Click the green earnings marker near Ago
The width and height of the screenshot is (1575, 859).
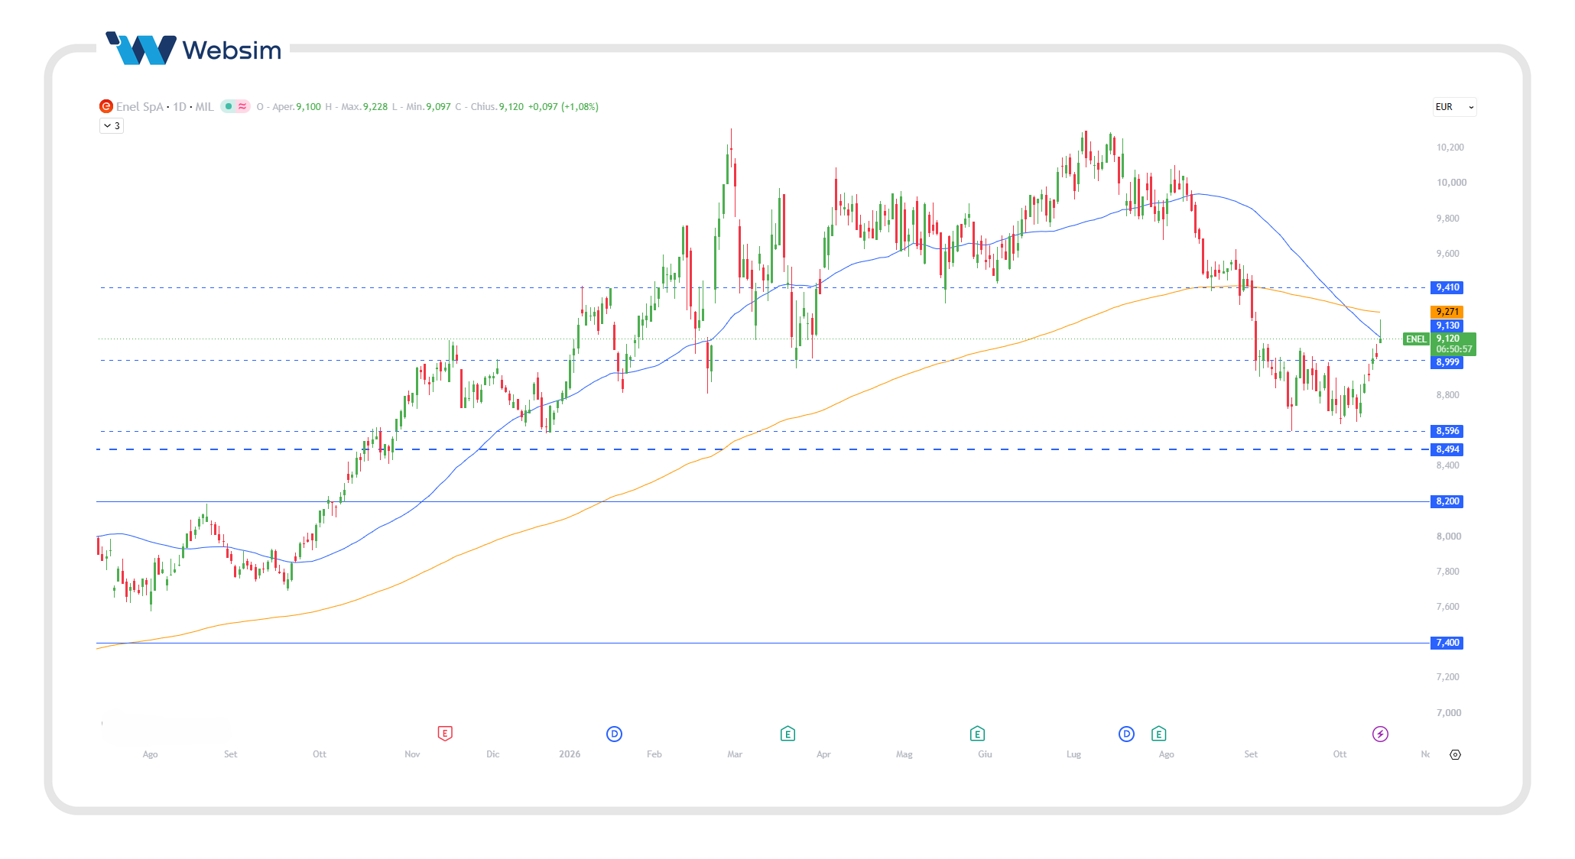1159,734
